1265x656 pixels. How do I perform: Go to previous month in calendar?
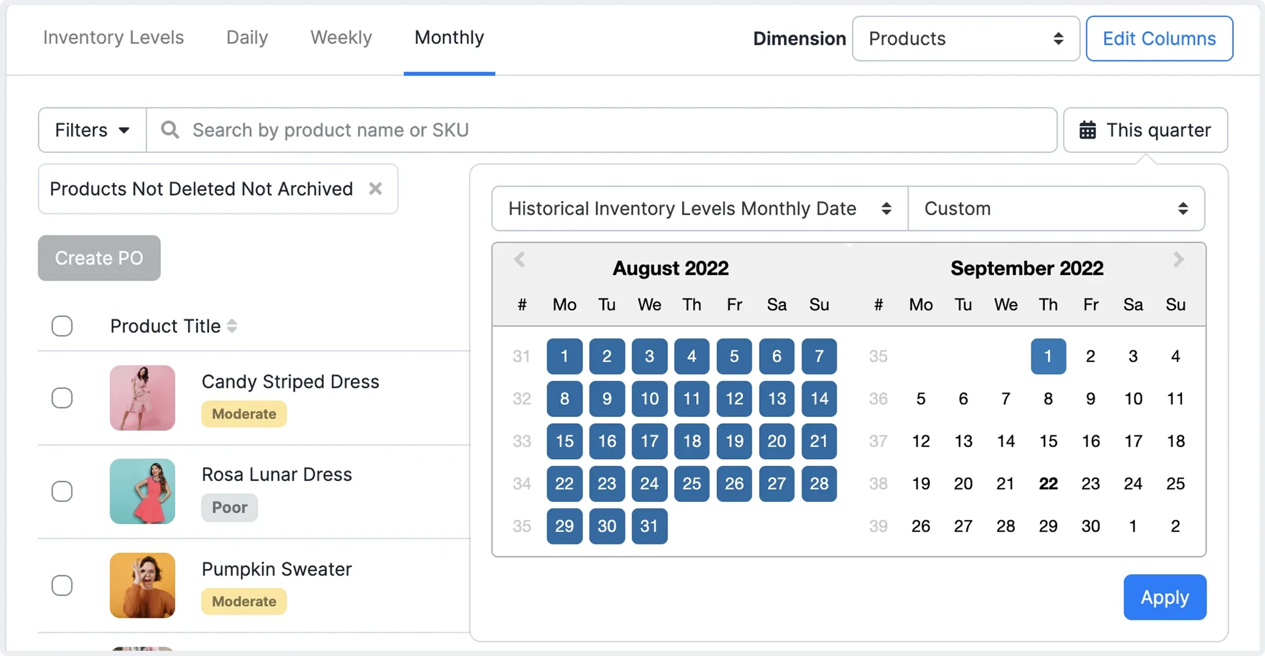519,260
